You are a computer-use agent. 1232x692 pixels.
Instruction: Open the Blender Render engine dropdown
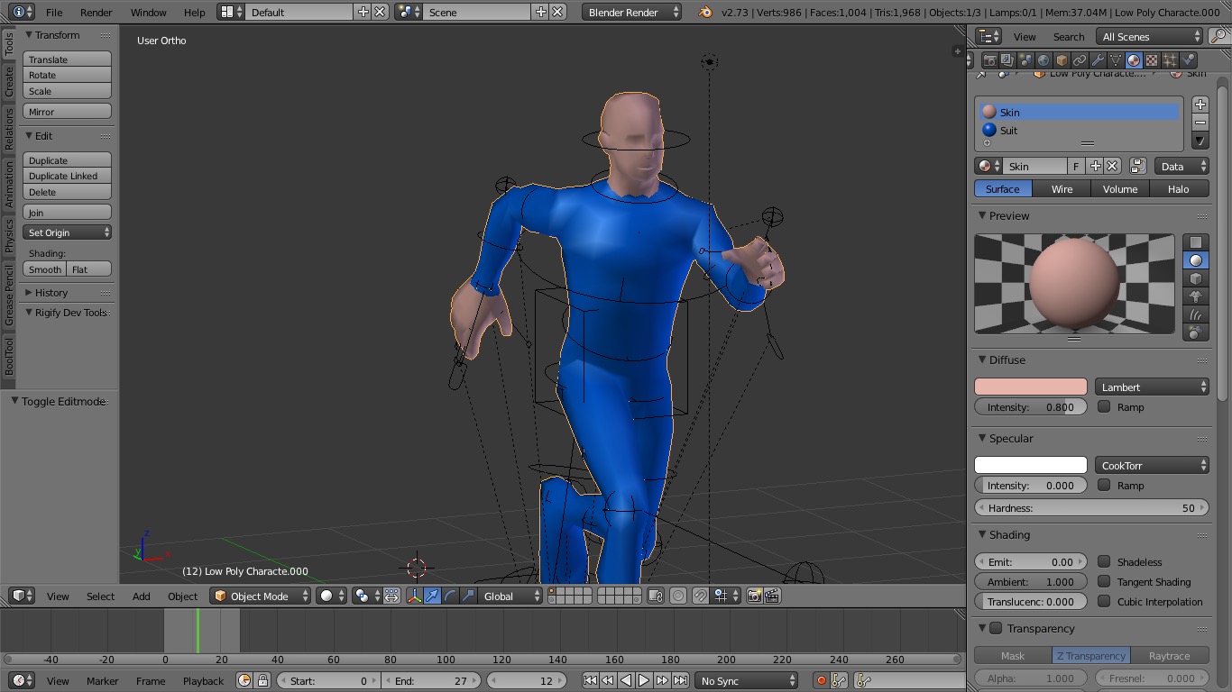click(632, 12)
